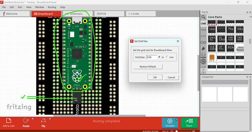This screenshot has height=132, width=252.
Task: Select the 'in' unit radio button
Action: coord(159,57)
